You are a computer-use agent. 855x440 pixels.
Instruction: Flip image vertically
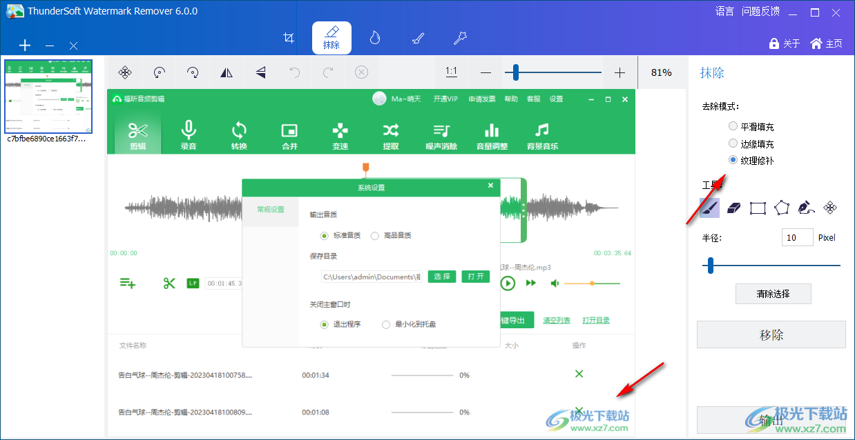click(x=260, y=72)
